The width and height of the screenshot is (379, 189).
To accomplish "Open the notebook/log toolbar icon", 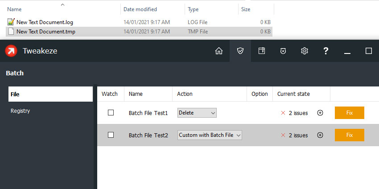I will (x=262, y=51).
